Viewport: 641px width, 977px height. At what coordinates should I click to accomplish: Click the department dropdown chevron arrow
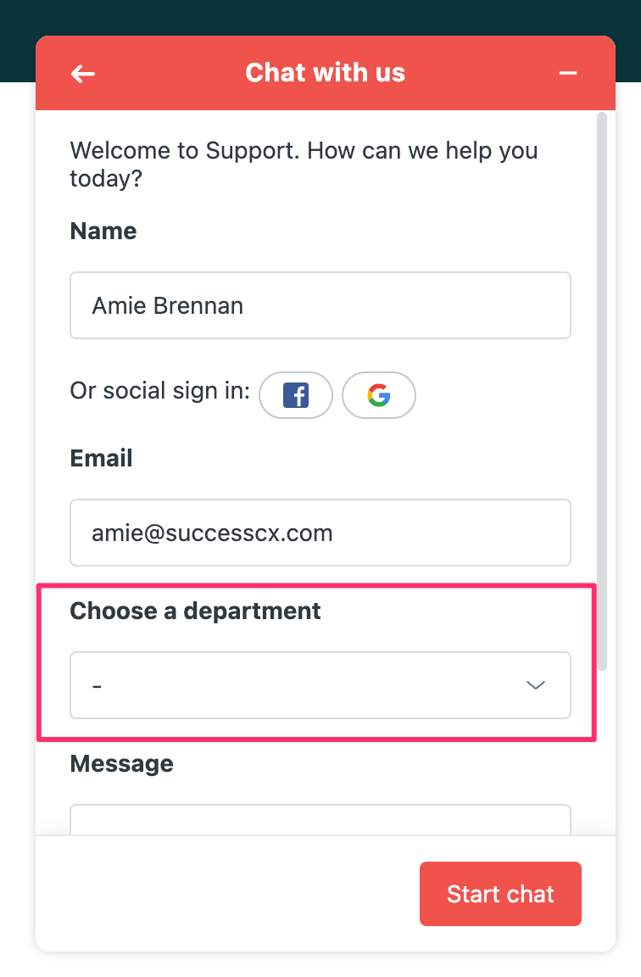[536, 685]
